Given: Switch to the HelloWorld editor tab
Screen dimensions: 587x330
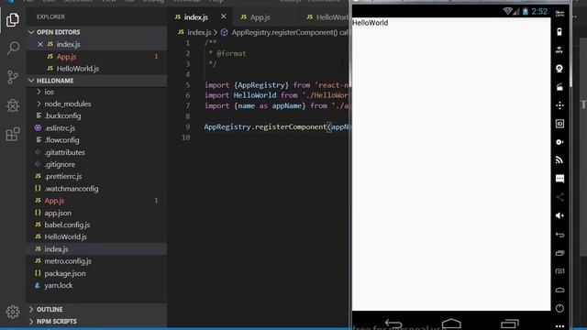Looking at the screenshot, I should tap(327, 17).
